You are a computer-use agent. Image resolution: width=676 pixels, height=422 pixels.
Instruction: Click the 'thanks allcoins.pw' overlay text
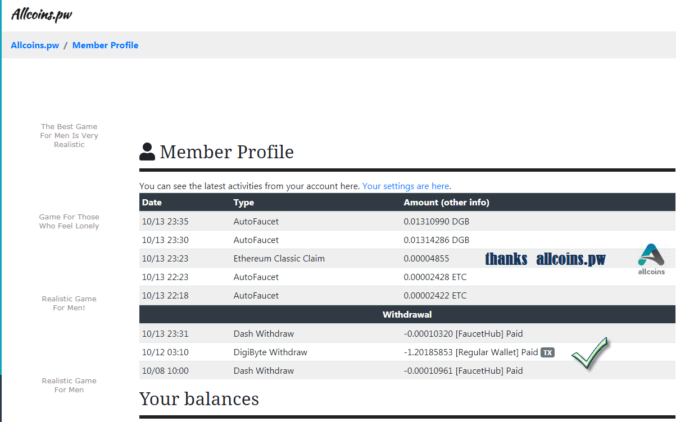545,259
